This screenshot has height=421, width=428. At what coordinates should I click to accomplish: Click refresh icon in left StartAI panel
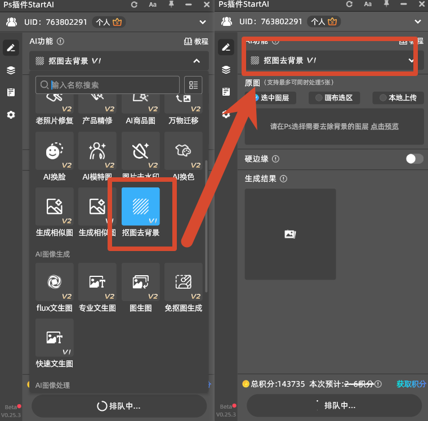(x=134, y=5)
